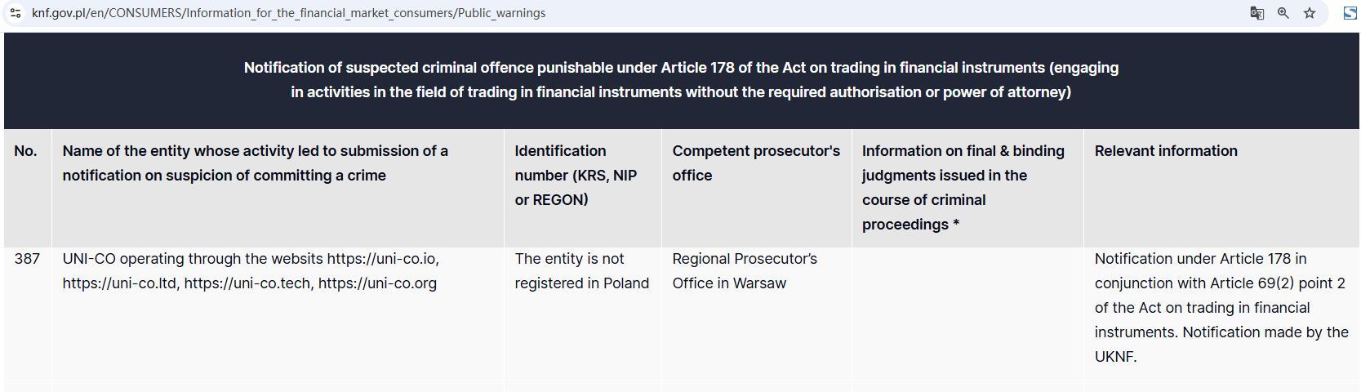Open the zoom magnifier icon in the address bar

[1283, 13]
